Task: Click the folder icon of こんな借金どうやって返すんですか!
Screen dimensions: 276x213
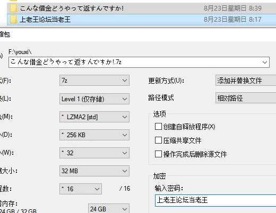Action: 13,8
